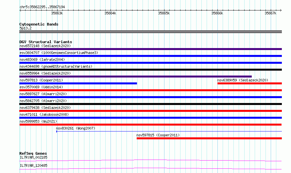Select the red nsv5999853 variant bar
291x173 pixels.
click(x=150, y=125)
